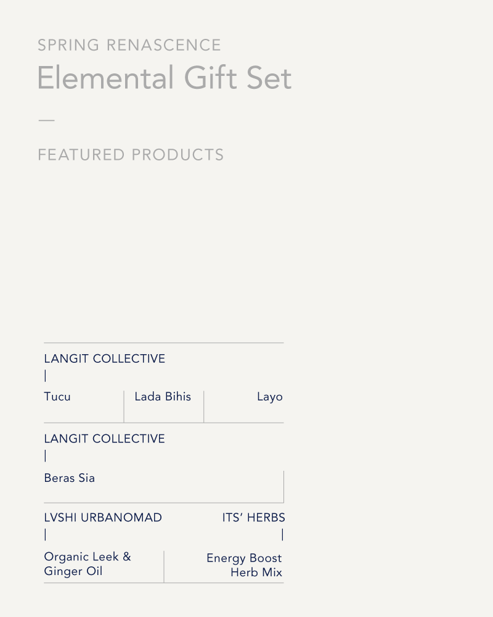
Task: Click vertical bar marker under first LANGIT COLLECTIVE
Action: tap(46, 376)
